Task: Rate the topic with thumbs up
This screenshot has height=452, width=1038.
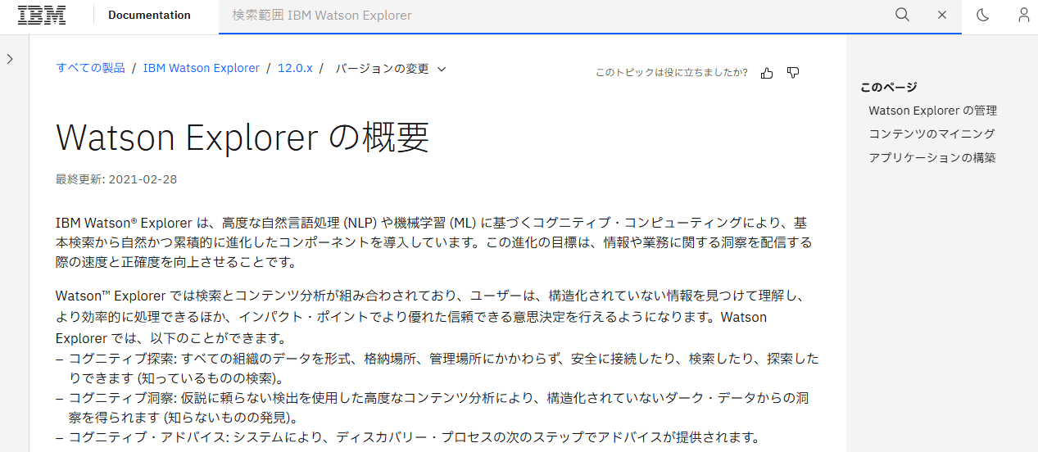Action: (x=767, y=73)
